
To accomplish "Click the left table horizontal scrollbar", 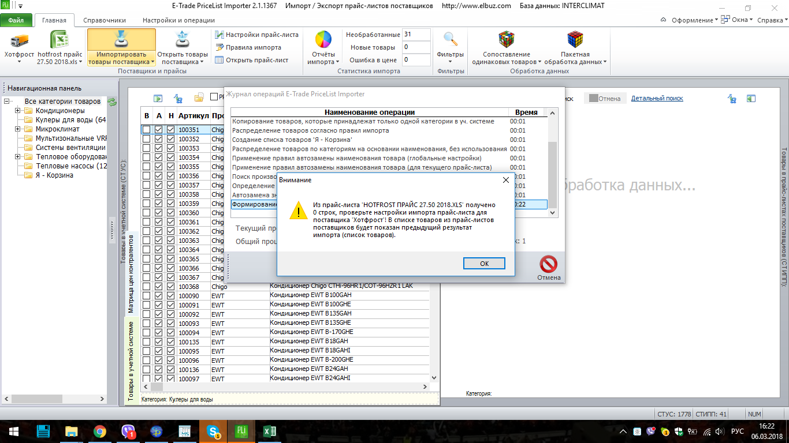I will (x=286, y=386).
